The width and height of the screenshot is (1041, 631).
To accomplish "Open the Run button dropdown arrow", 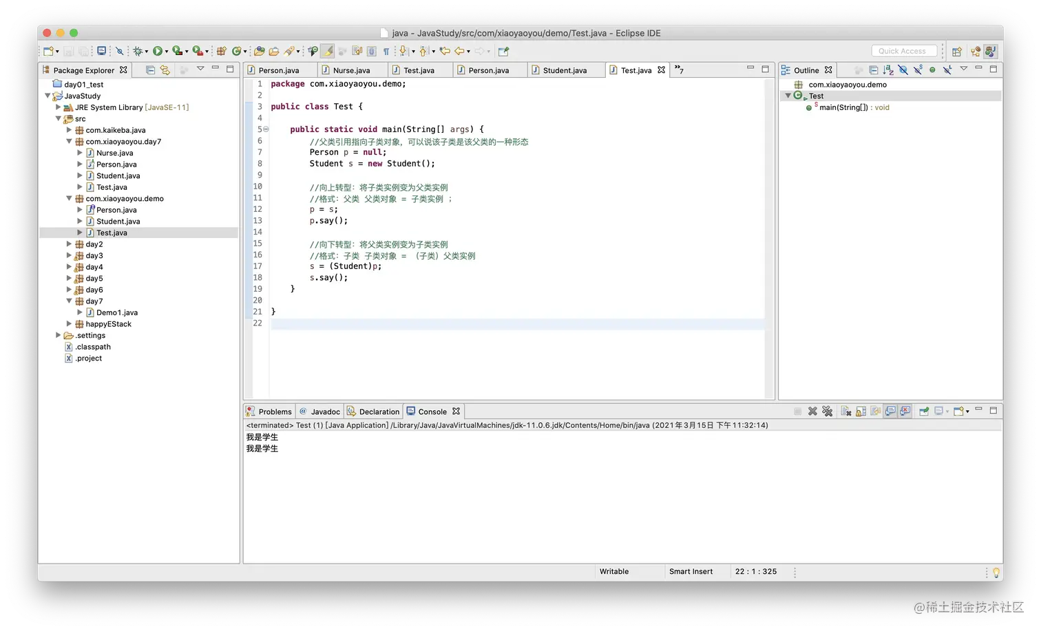I will point(167,52).
